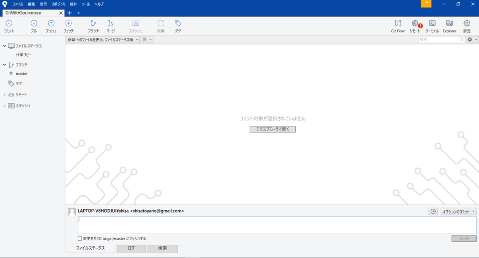
Task: Toggle push changes immediately to origin/master checkbox
Action: coord(80,238)
